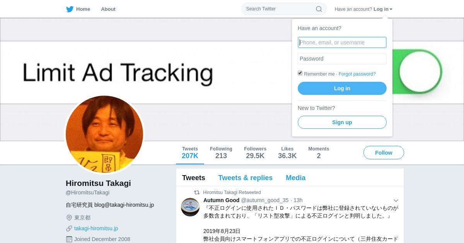Open Hiromitsu Takagi's profile photo

(104, 134)
